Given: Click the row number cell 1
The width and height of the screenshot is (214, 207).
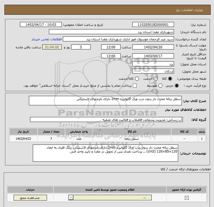Looking at the screenshot, I should click(x=202, y=139).
